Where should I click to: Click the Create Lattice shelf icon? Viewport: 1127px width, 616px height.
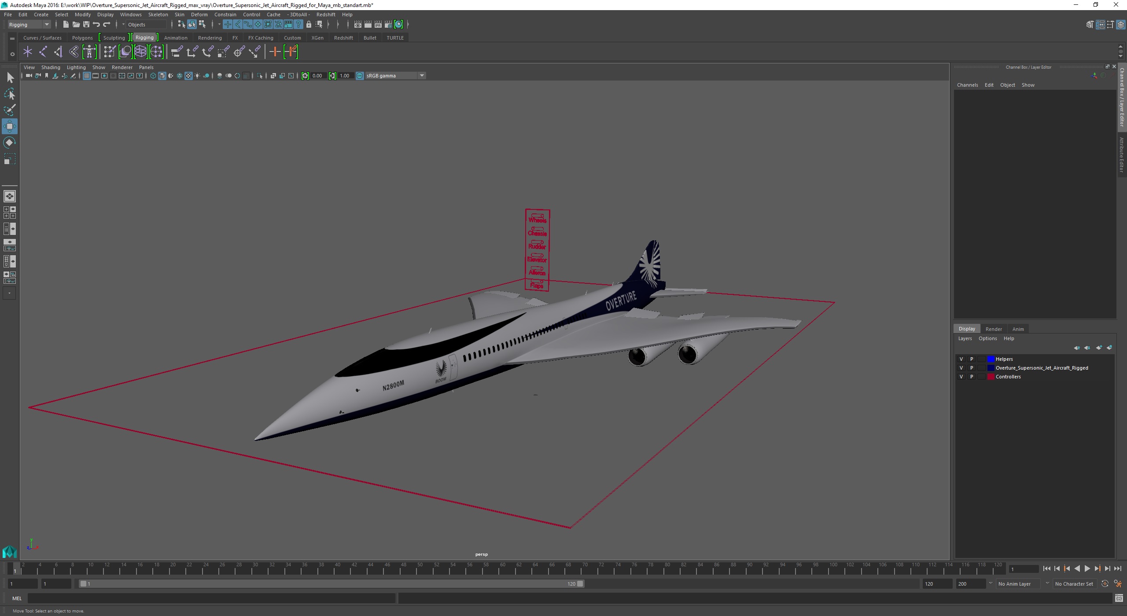pos(140,52)
